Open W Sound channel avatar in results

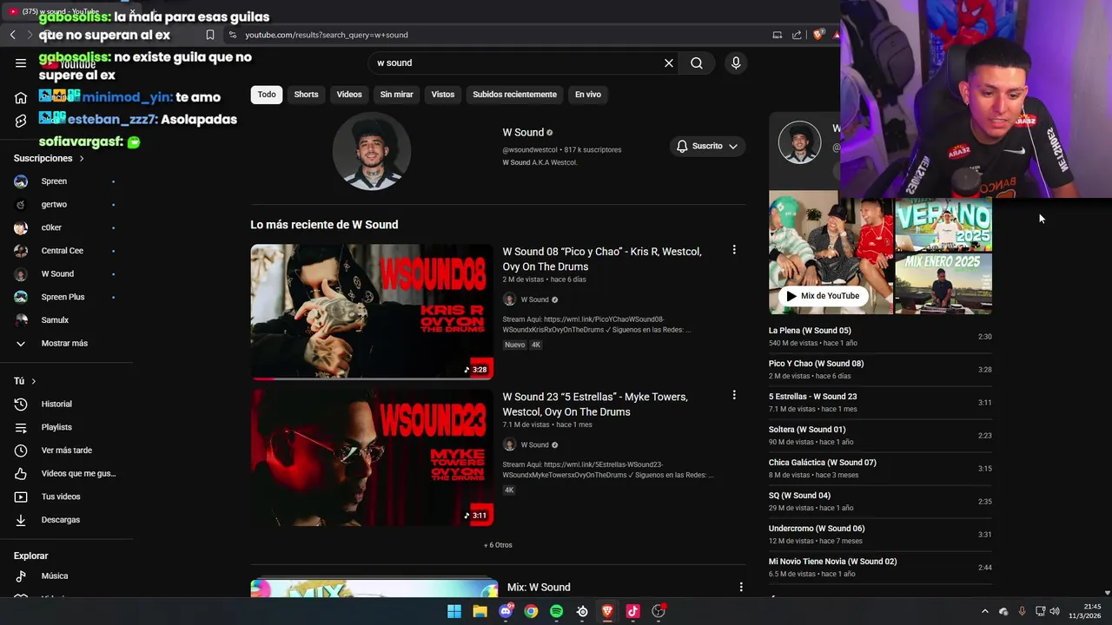coord(372,151)
